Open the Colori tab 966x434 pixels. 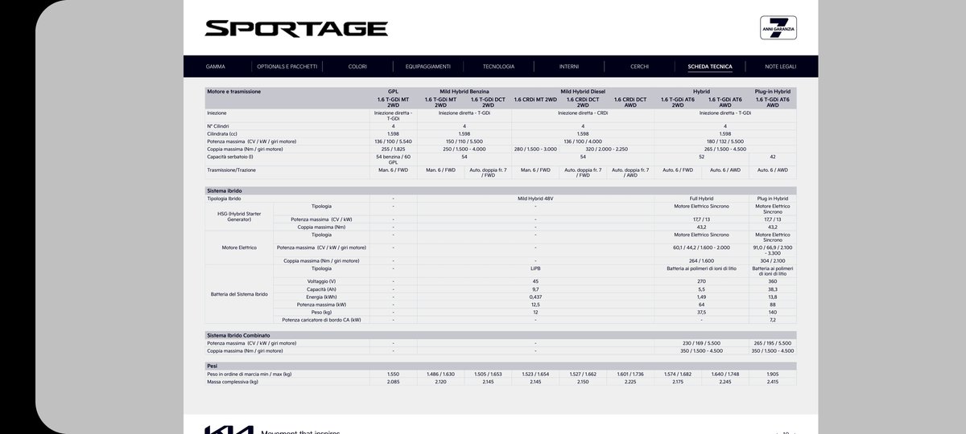pyautogui.click(x=357, y=67)
